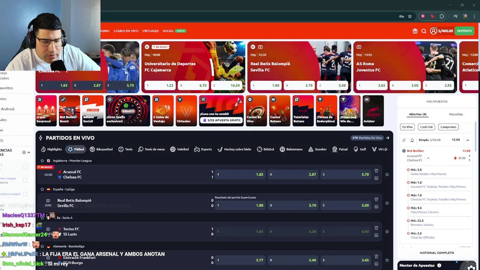Select the Golf sport tab

tap(360, 149)
